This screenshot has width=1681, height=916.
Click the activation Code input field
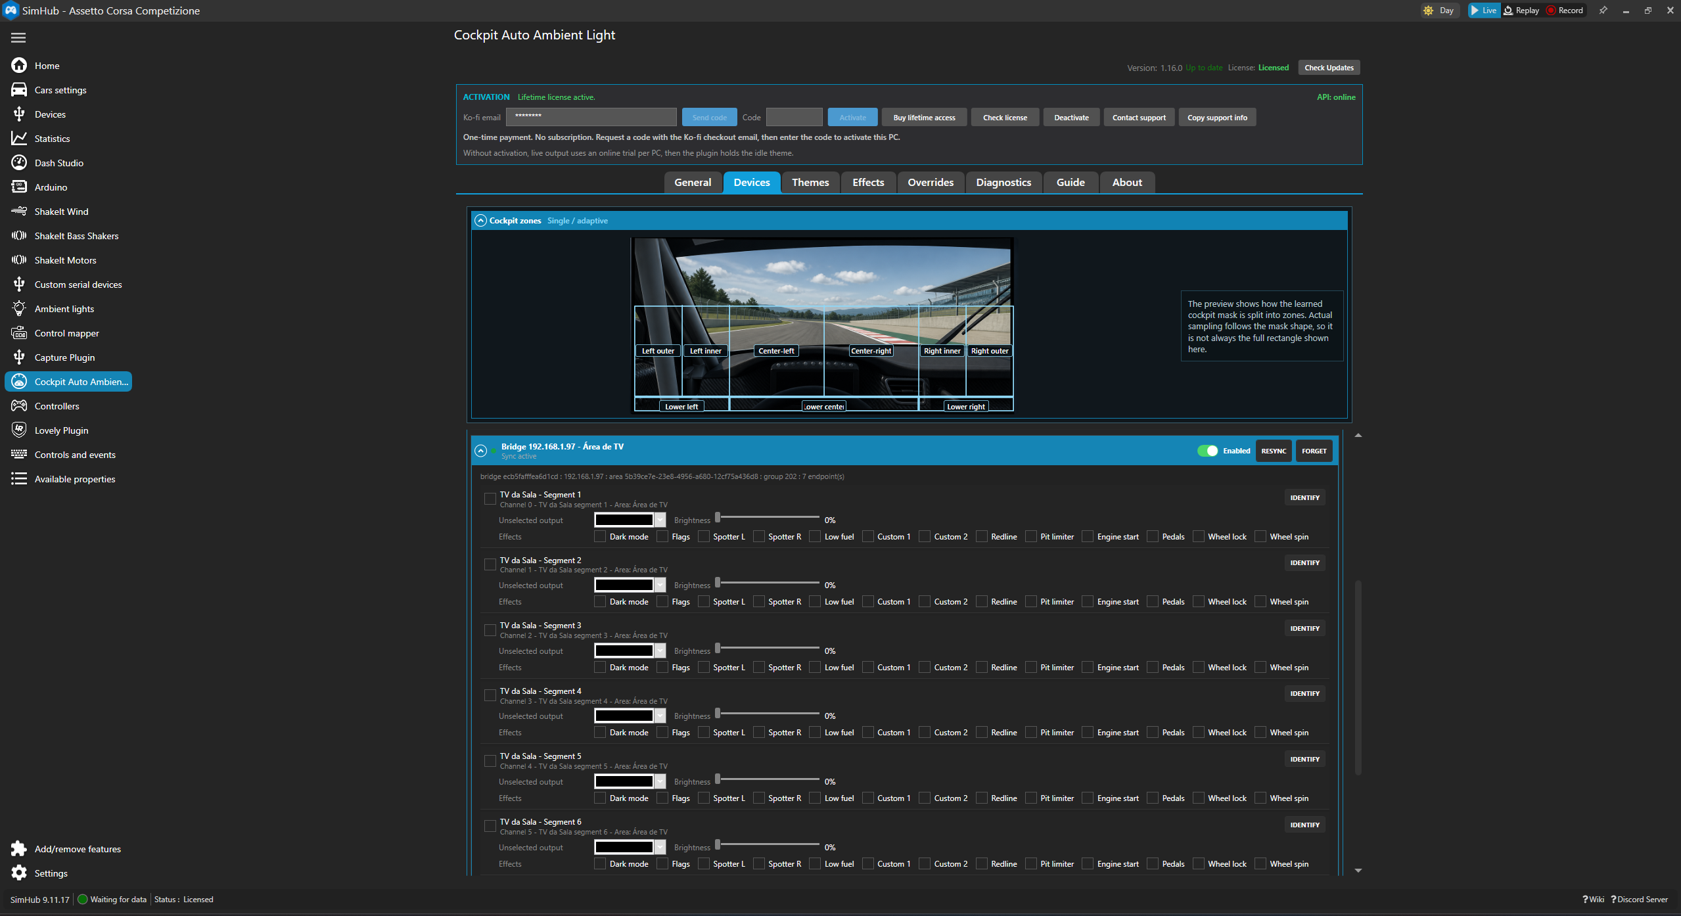coord(794,117)
